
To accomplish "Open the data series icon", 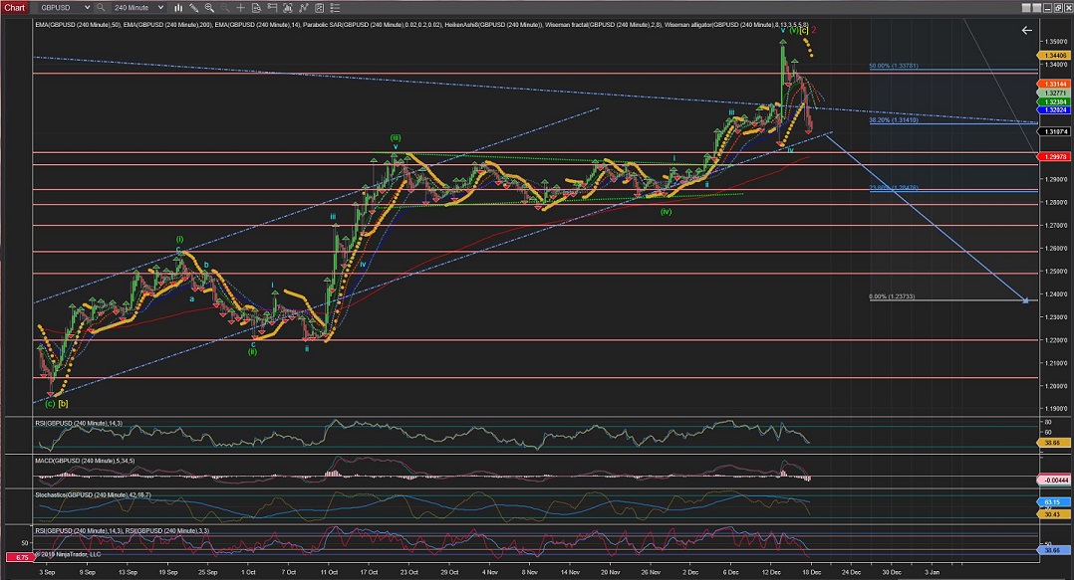I will click(x=288, y=8).
